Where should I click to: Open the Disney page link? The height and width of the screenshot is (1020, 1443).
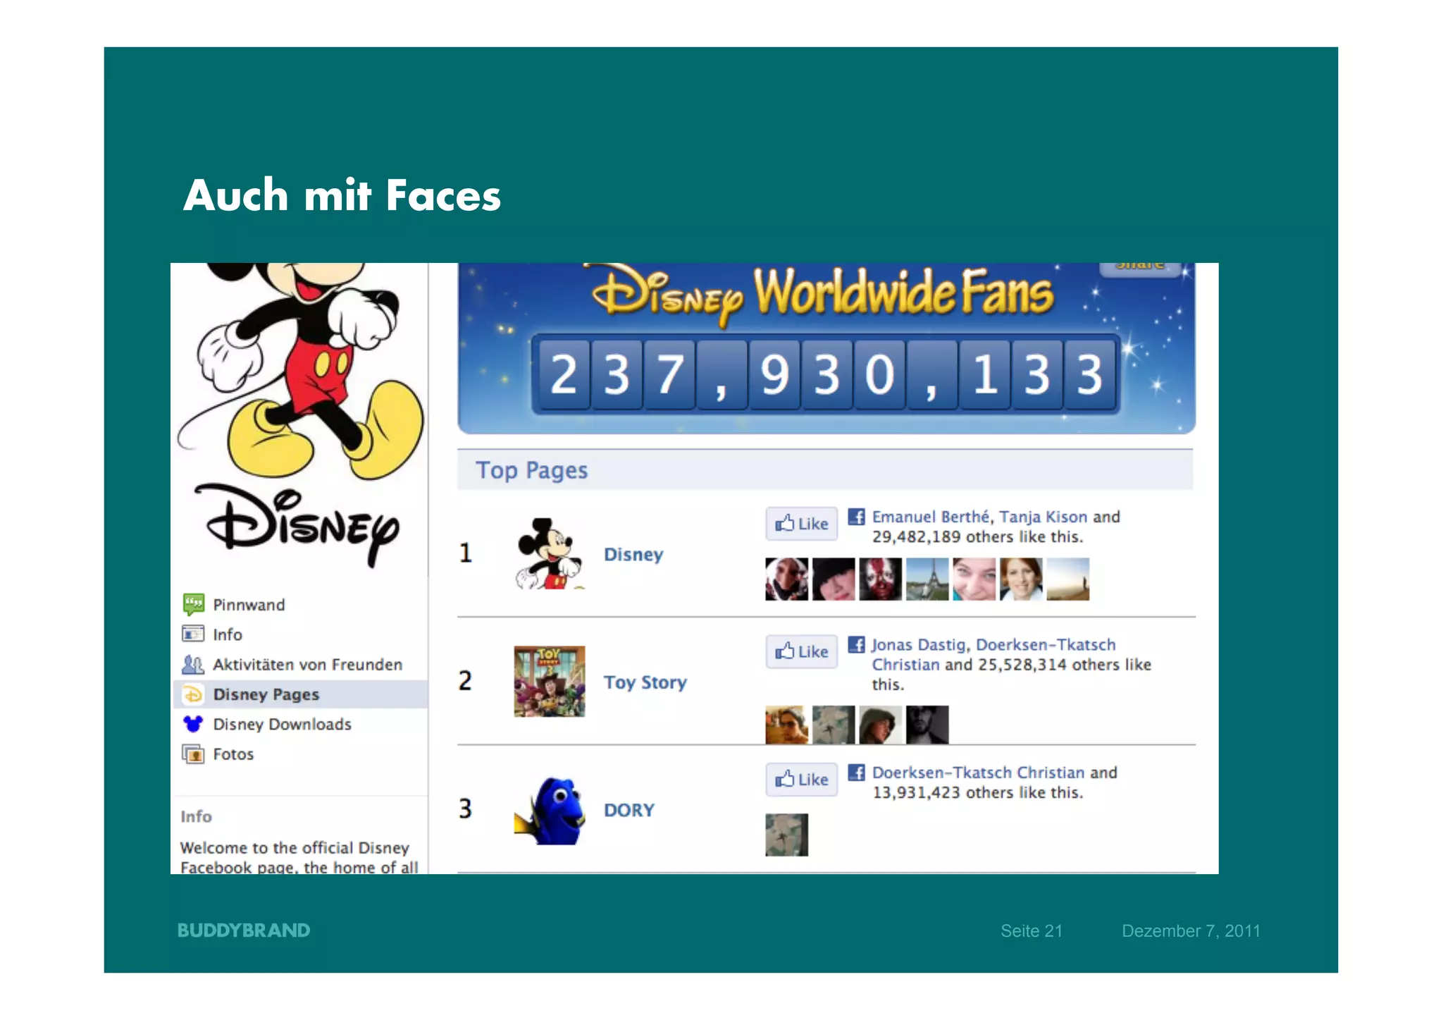tap(633, 555)
